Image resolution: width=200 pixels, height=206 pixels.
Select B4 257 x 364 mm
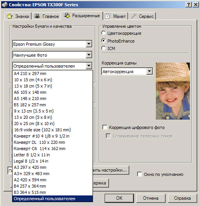(x=52, y=186)
